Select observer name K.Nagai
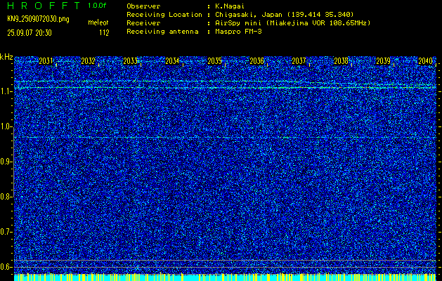This screenshot has height=281, width=442. (x=230, y=6)
